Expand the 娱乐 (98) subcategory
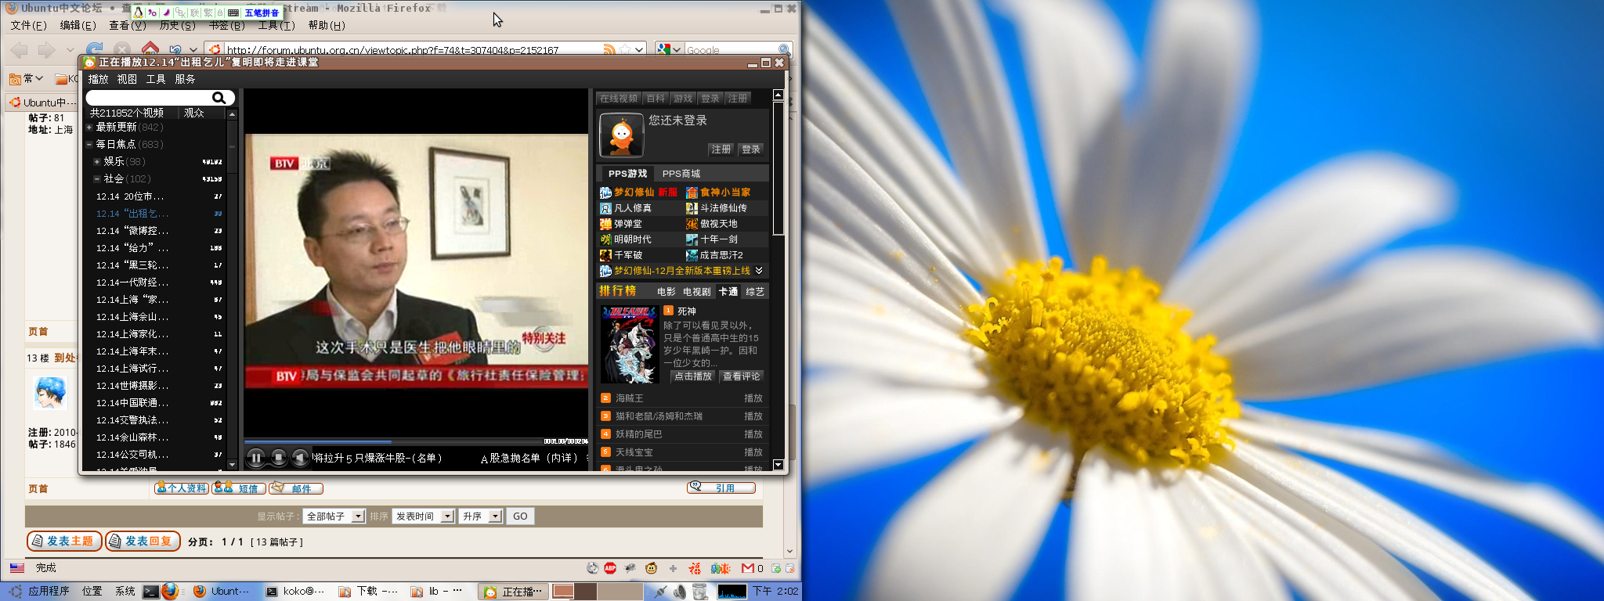 click(x=96, y=162)
